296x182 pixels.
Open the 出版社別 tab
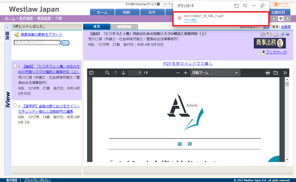278,12
